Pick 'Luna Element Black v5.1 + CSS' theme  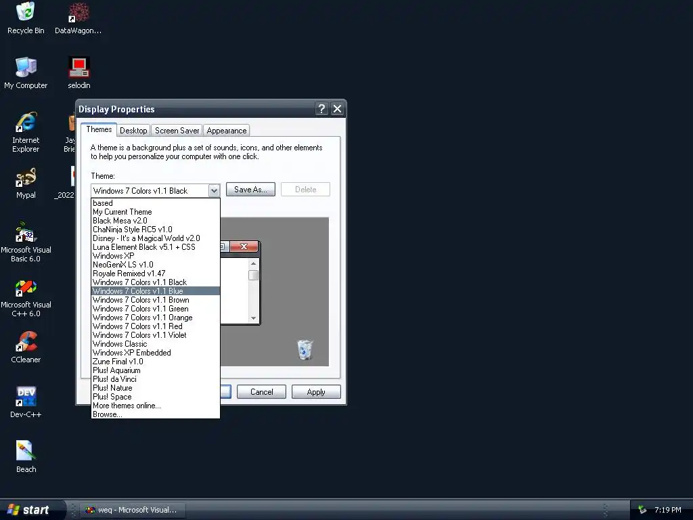pos(156,247)
